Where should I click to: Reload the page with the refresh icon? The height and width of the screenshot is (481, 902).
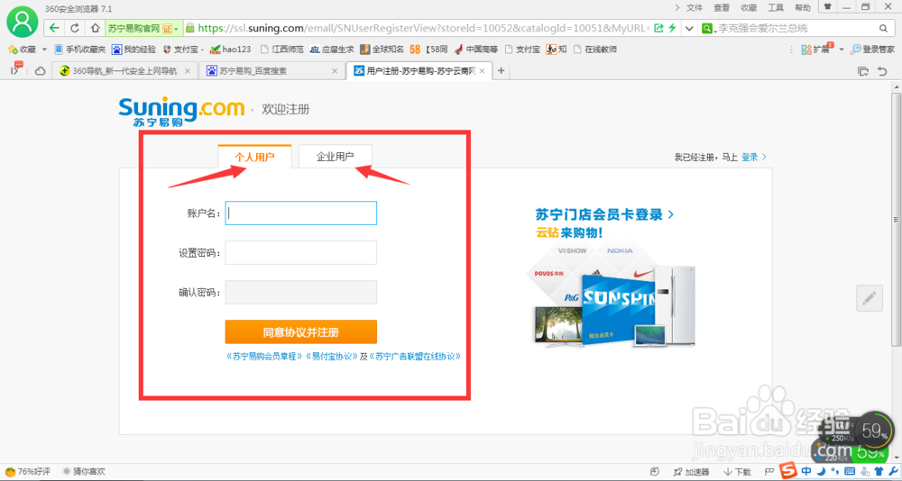pos(74,28)
